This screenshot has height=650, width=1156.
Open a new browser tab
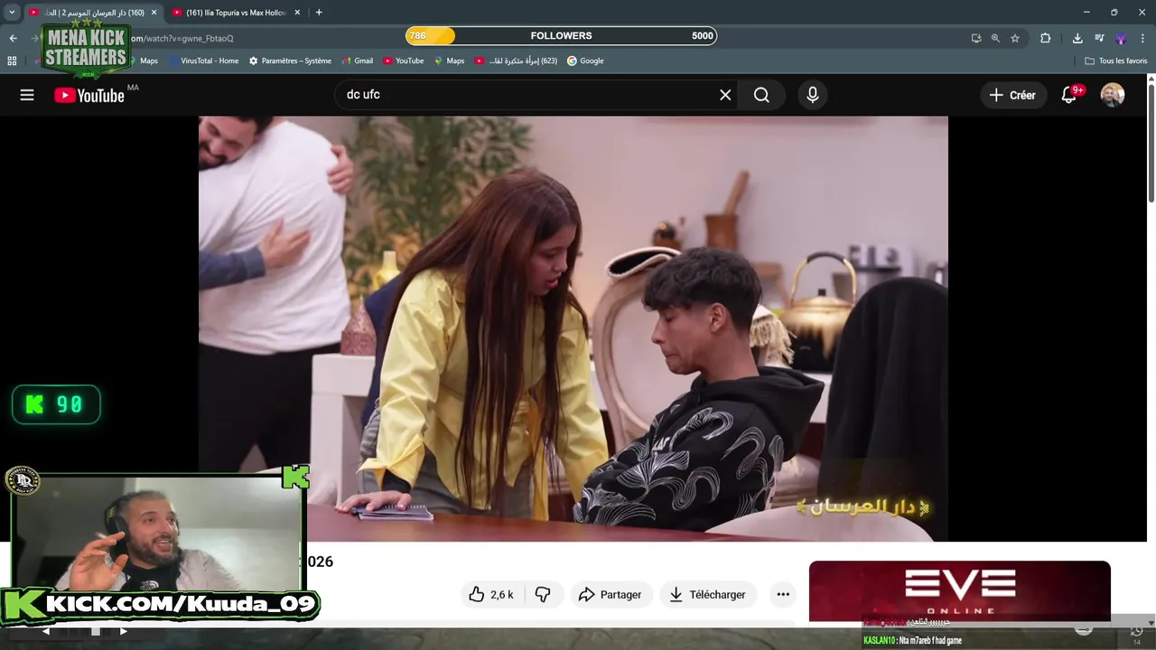point(319,13)
